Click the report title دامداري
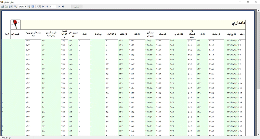260x139 pixels. (x=238, y=23)
